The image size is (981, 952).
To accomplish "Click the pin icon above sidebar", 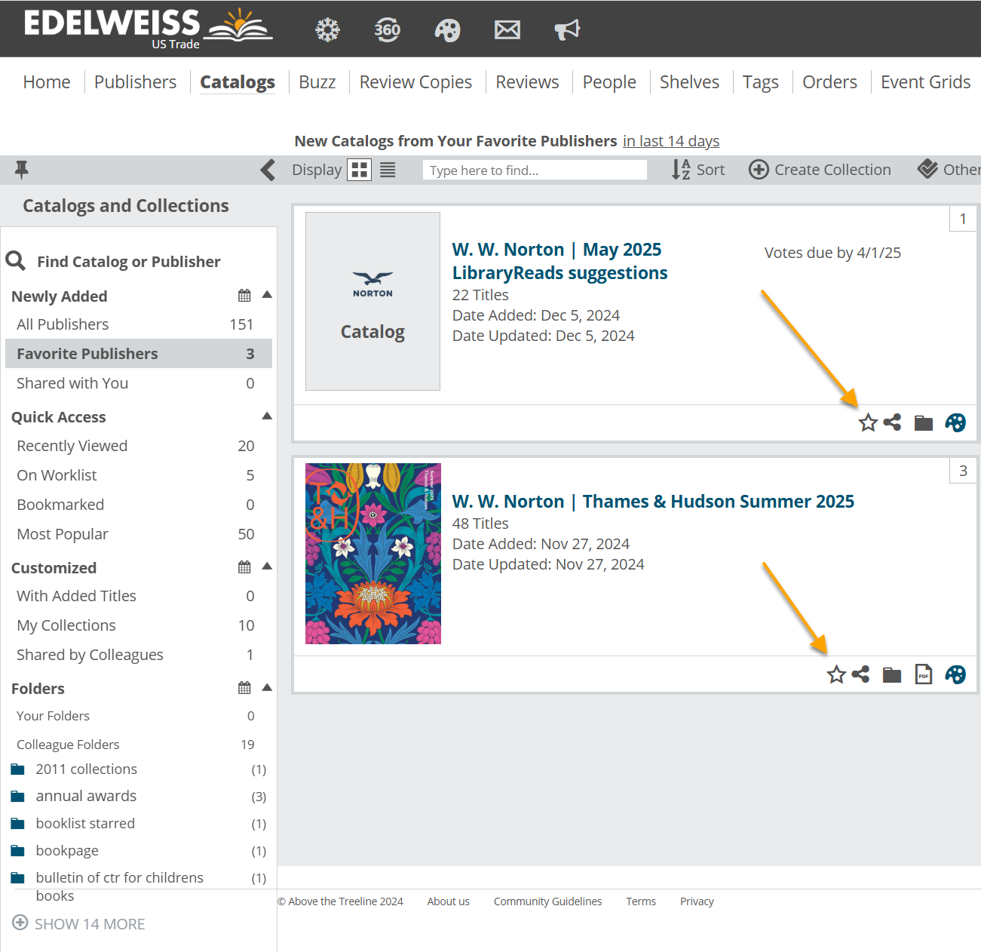I will 22,170.
